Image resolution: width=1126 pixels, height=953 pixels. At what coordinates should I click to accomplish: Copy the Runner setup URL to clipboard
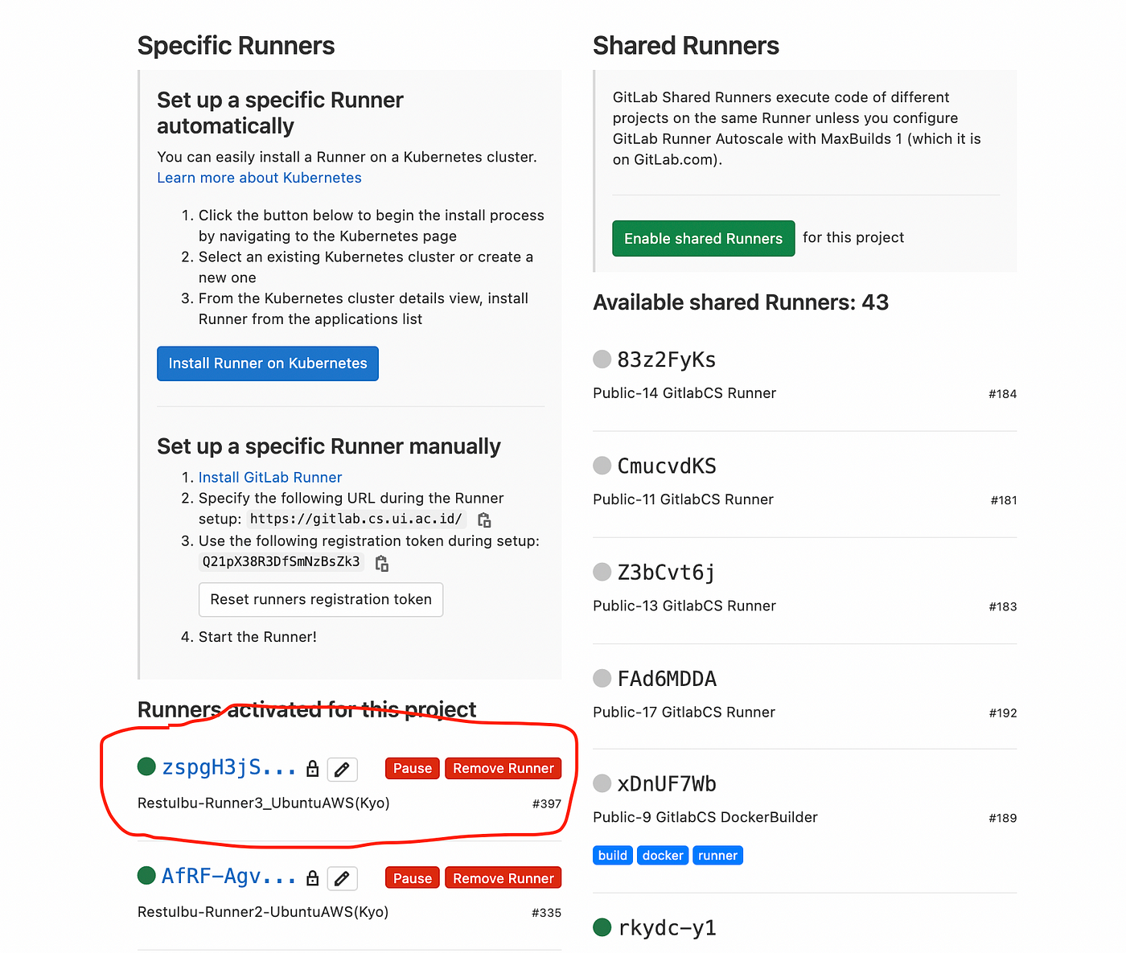click(484, 520)
